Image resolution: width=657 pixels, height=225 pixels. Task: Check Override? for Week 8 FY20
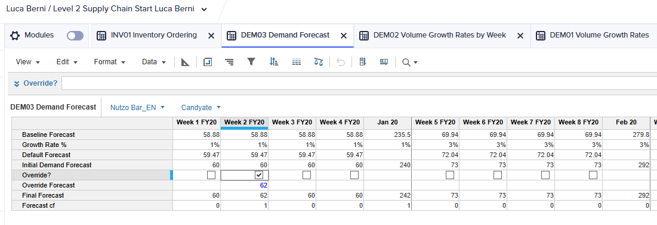pos(593,175)
